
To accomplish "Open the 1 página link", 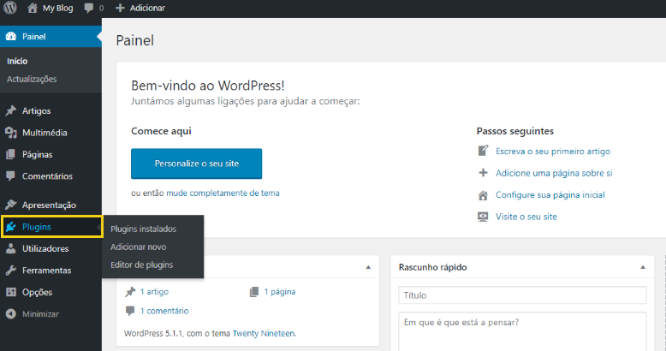I will click(x=279, y=292).
